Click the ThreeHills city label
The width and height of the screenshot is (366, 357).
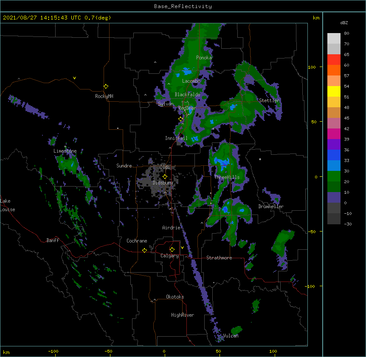[227, 177]
